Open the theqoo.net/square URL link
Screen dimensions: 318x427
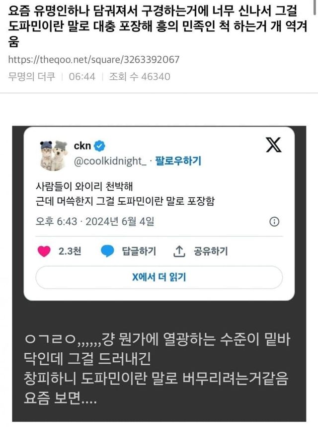(94, 59)
